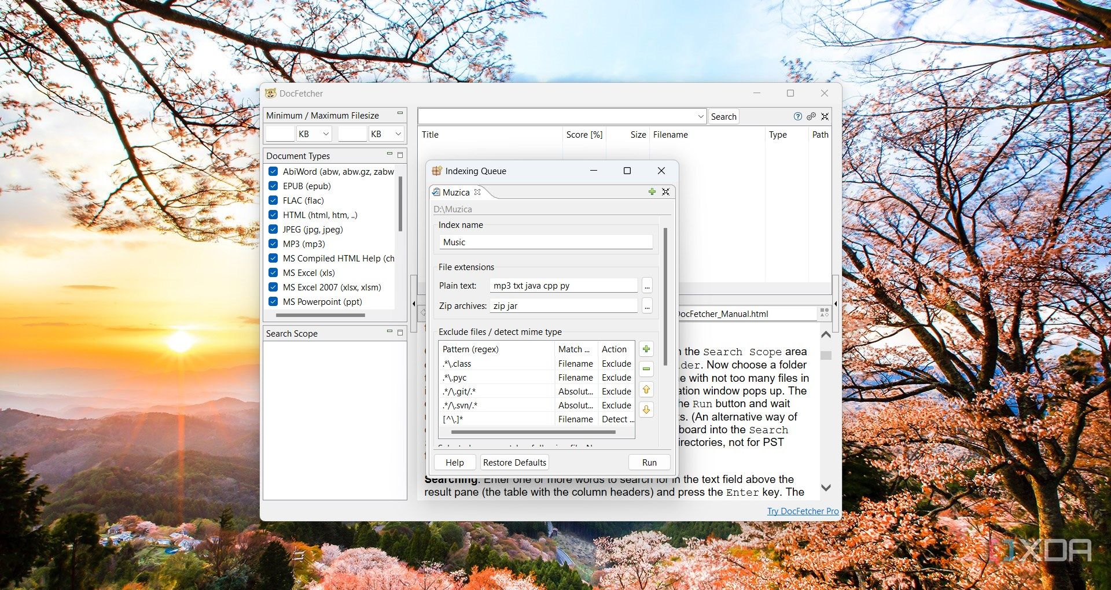
Task: Move selected pattern down with the arrow
Action: point(646,410)
